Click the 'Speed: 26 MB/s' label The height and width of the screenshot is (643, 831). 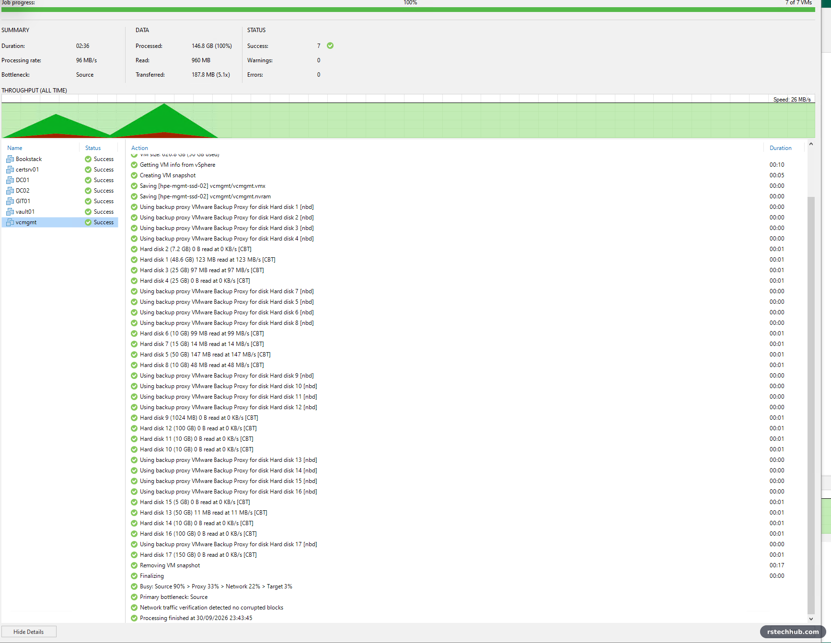792,100
